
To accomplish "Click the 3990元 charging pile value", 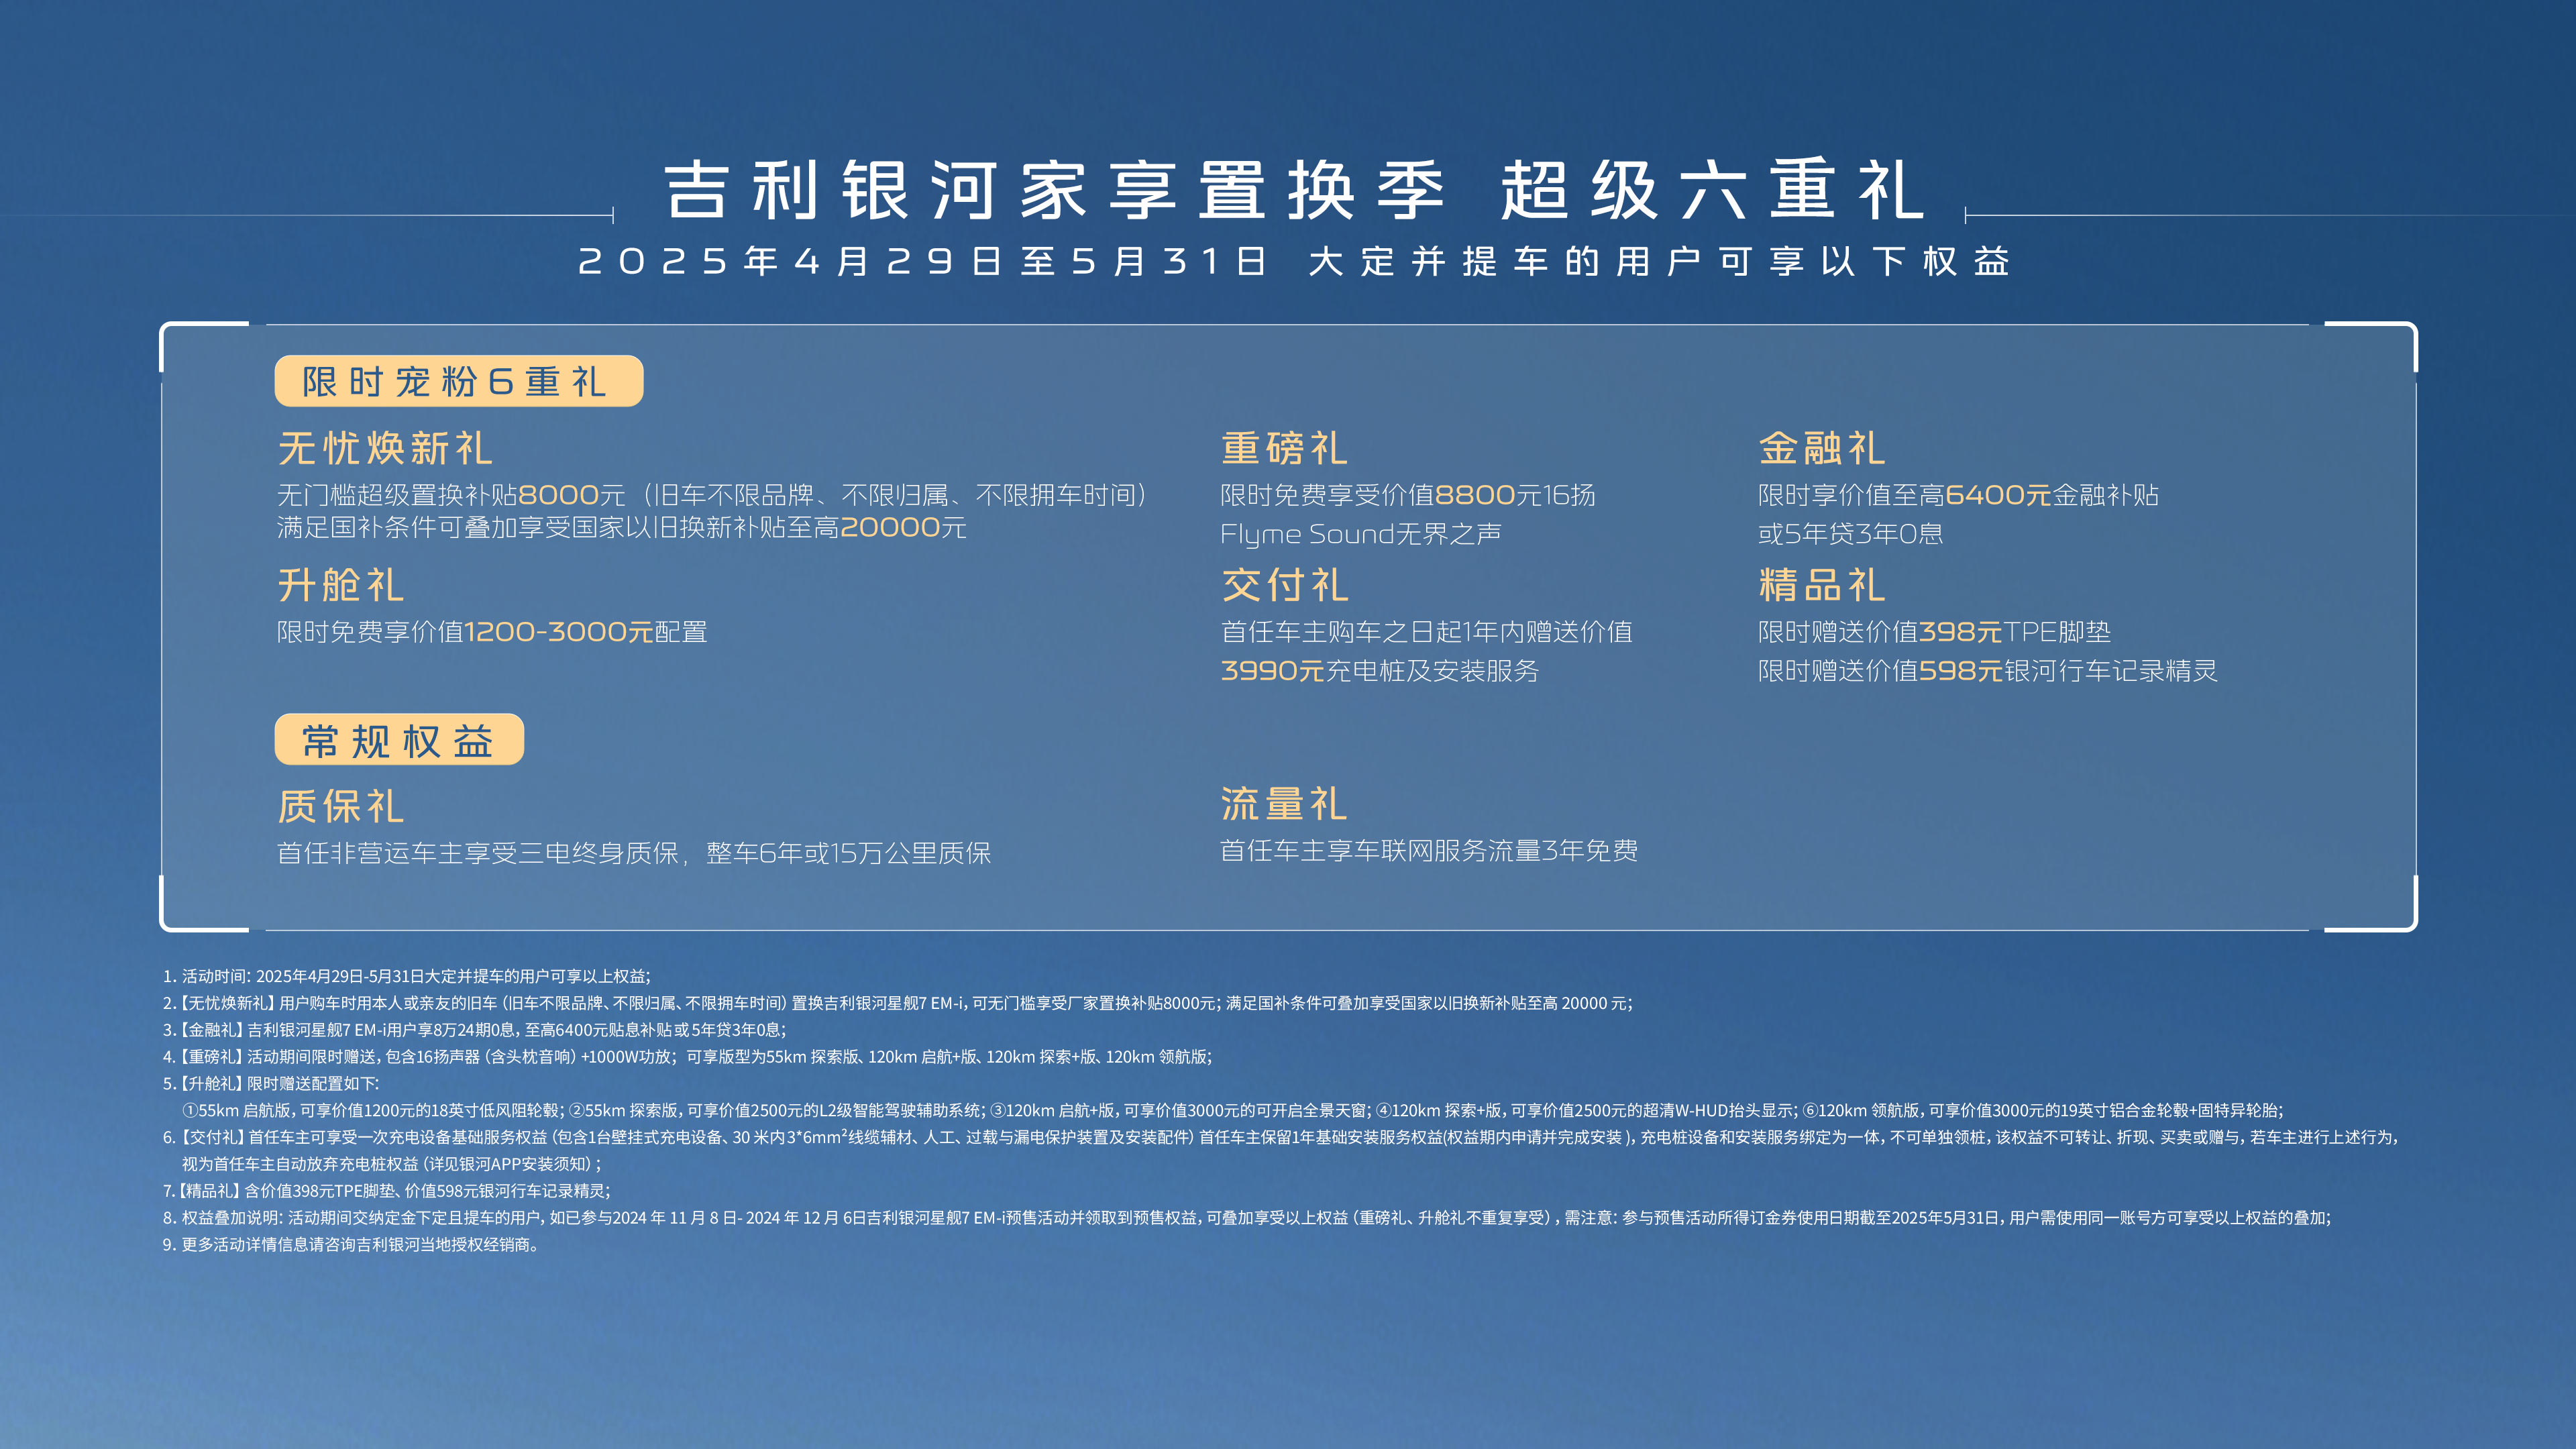I will 1272,670.
